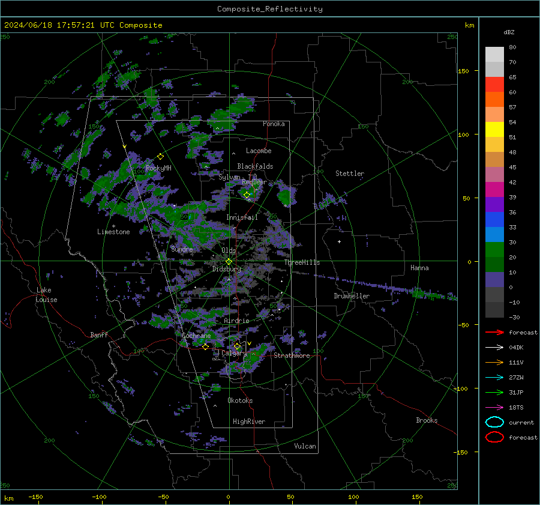Pick the indigo 10-0 dBZ swatch
Image resolution: width=540 pixels, height=505 pixels.
click(x=494, y=279)
